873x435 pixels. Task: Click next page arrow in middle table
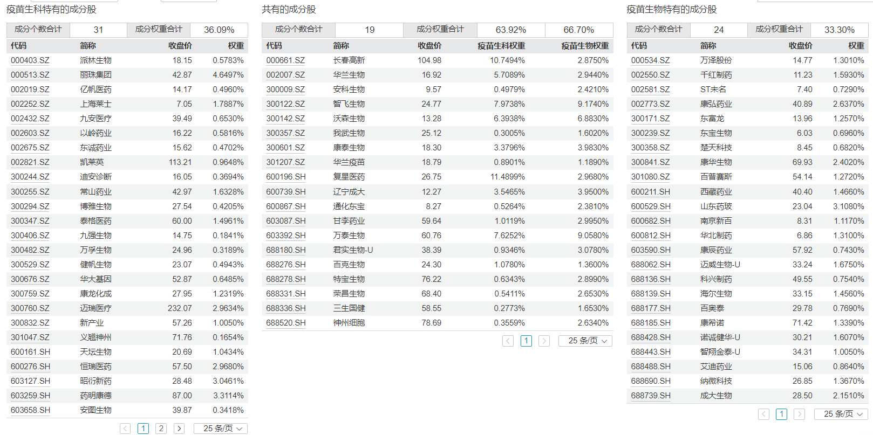point(544,341)
